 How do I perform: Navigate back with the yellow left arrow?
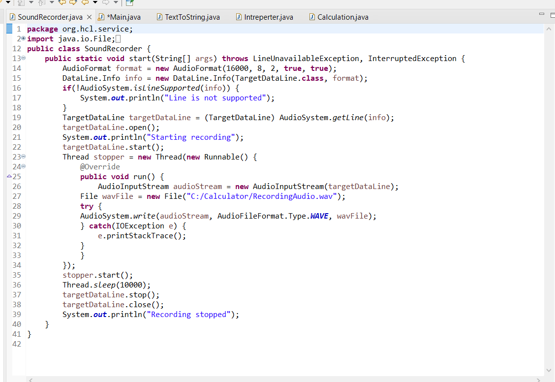click(x=85, y=3)
